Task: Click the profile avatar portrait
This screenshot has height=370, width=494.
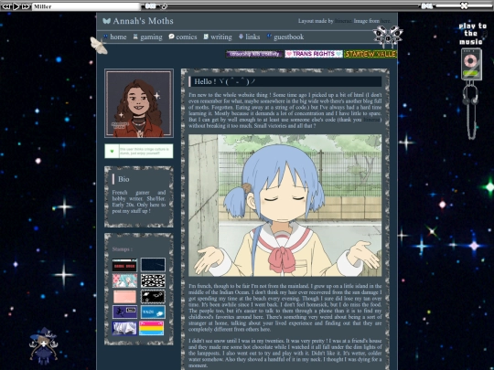Action: tap(139, 103)
